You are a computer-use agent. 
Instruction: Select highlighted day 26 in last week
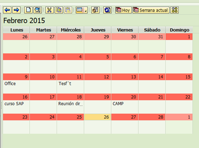click(x=98, y=117)
